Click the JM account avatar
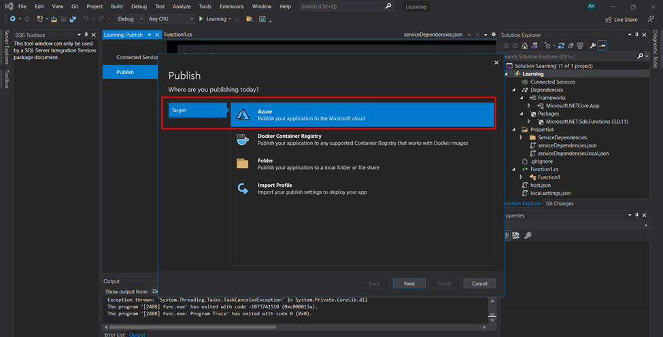The height and width of the screenshot is (337, 663). coord(591,6)
